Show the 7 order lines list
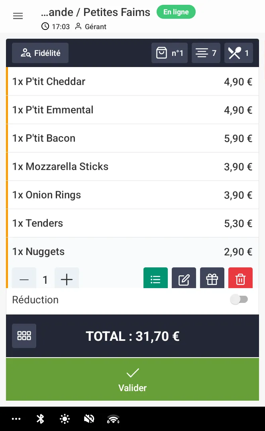Screen dimensions: 265x431 click(x=206, y=53)
